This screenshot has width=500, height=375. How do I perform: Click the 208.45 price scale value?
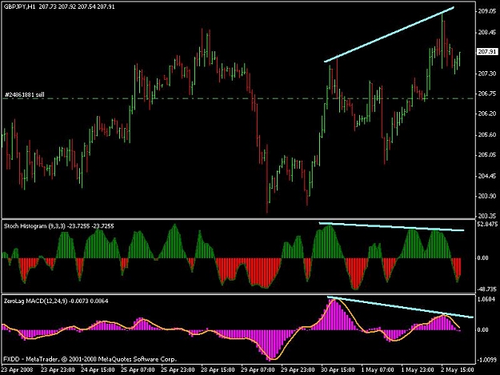[x=487, y=32]
